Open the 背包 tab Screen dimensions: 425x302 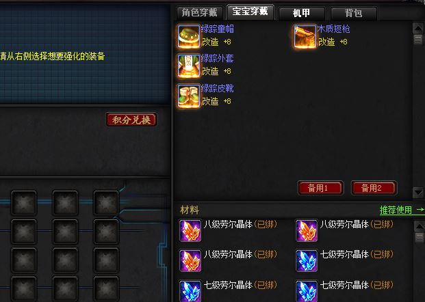(x=353, y=13)
